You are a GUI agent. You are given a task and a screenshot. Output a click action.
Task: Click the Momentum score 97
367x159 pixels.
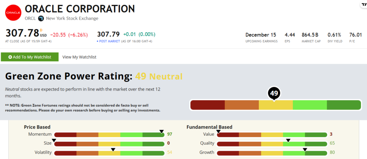click(x=170, y=134)
